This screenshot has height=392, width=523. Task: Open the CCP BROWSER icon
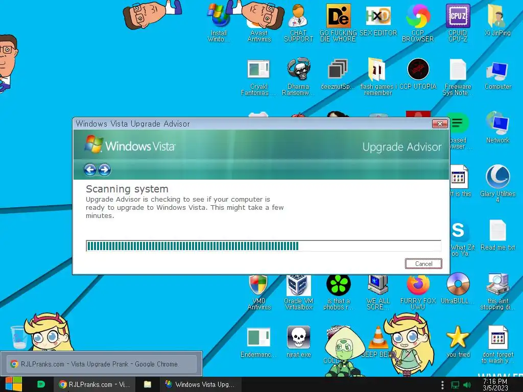point(418,22)
